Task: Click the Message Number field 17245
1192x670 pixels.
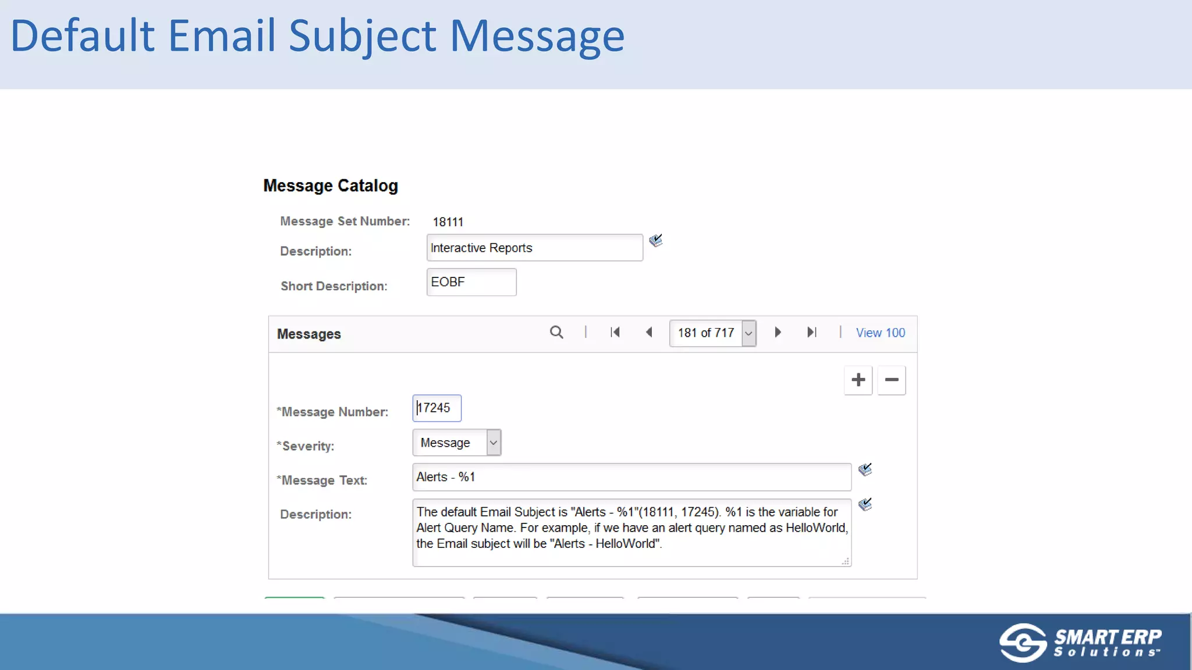Action: (437, 408)
